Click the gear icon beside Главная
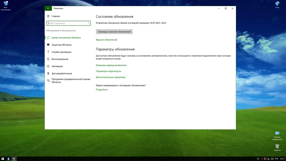 tap(48, 16)
